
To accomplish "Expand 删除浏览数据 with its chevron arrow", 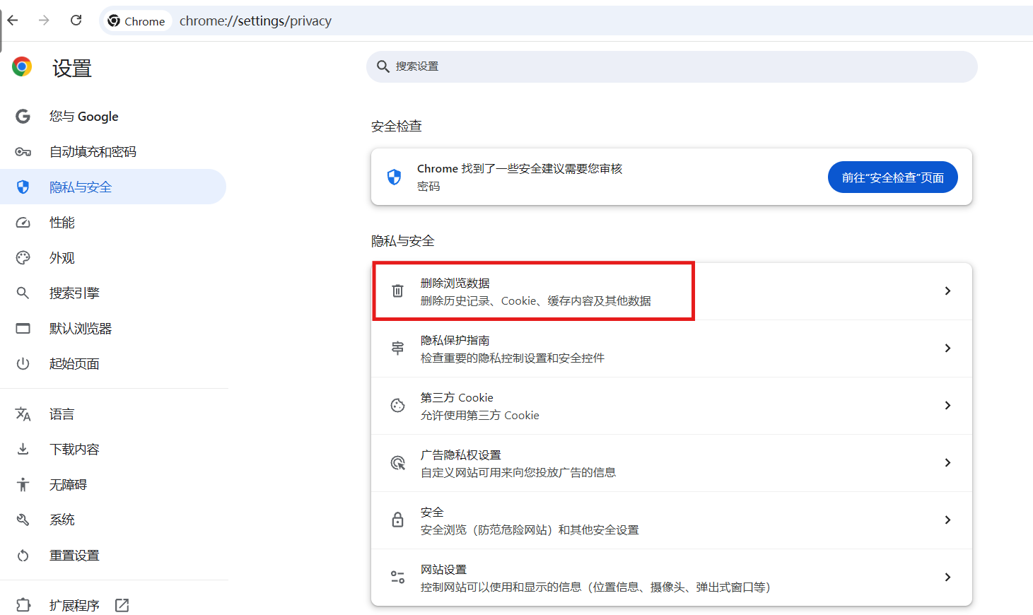I will click(947, 291).
